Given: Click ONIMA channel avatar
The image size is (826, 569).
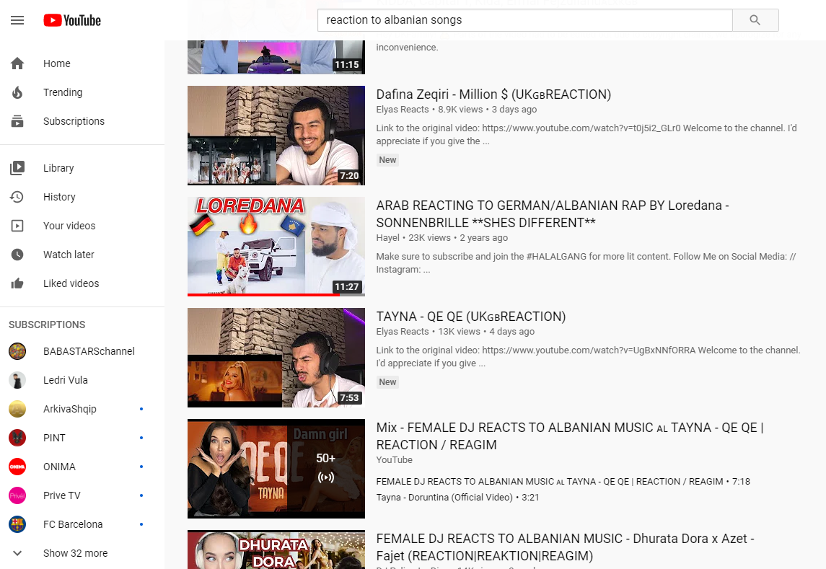Looking at the screenshot, I should coord(17,467).
